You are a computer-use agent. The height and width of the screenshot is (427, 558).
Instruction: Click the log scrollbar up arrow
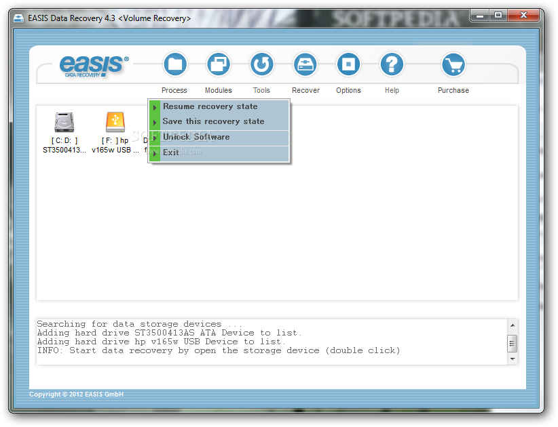513,325
